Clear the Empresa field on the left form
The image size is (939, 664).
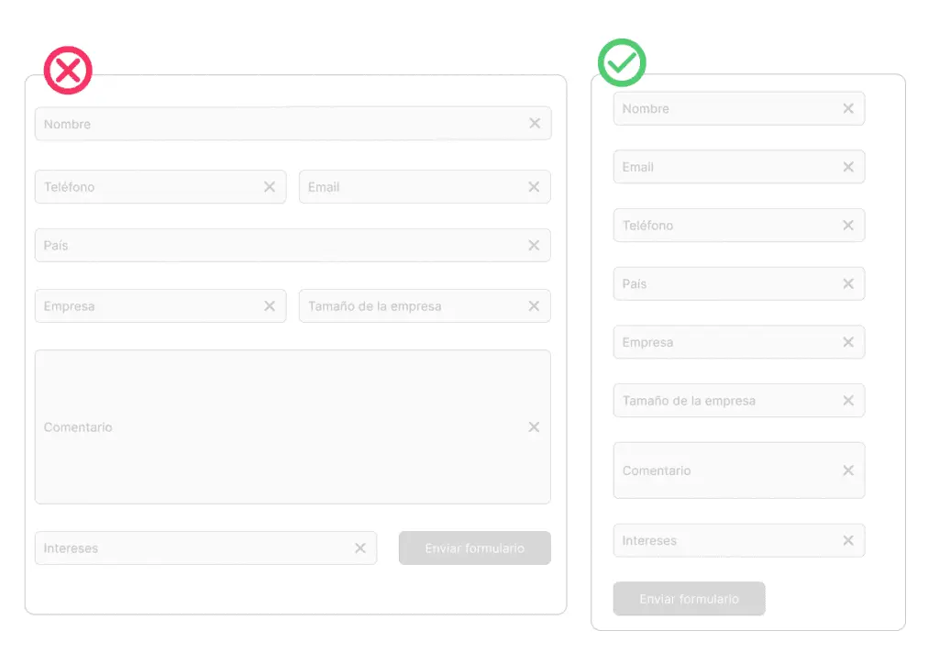pos(270,305)
